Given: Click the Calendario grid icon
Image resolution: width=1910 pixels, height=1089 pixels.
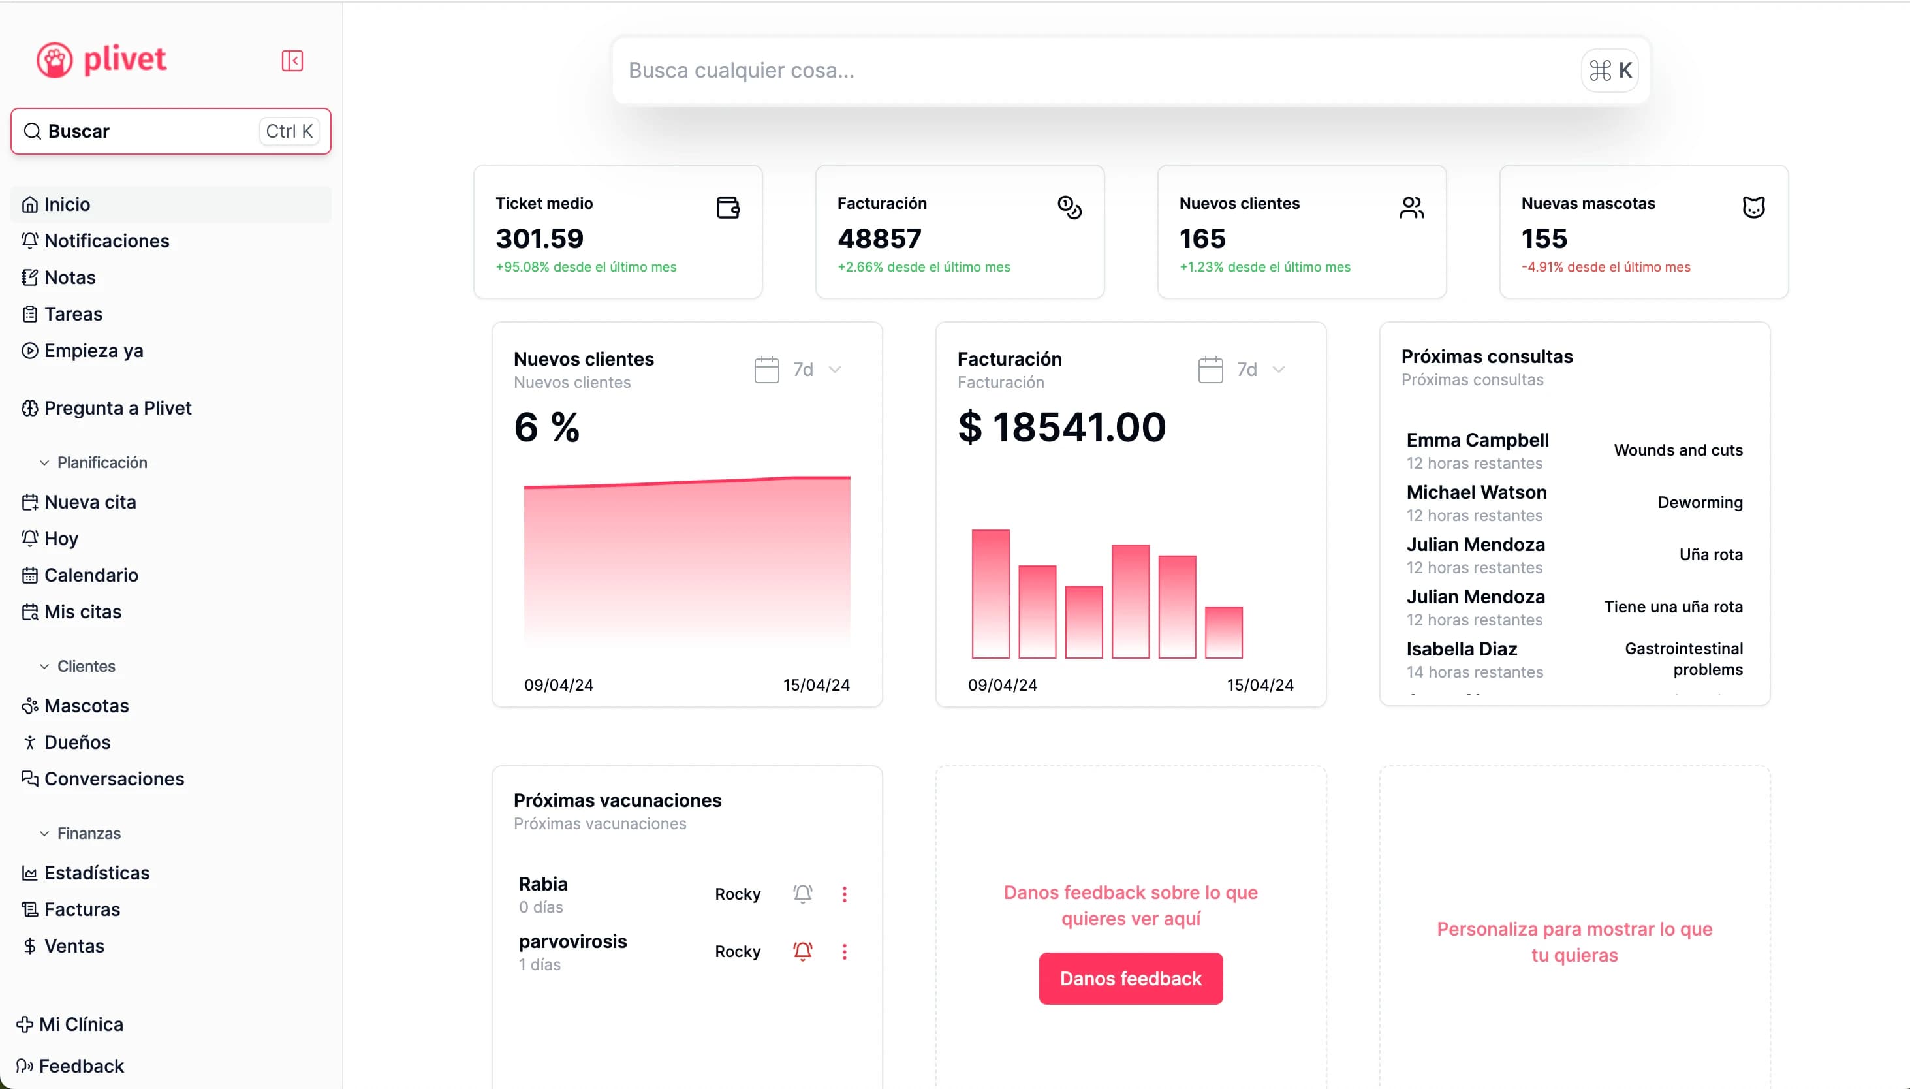Looking at the screenshot, I should click(x=30, y=575).
